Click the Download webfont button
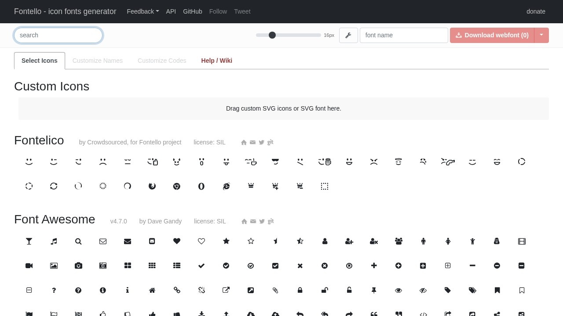Screen dimensions: 563x316 [492, 35]
